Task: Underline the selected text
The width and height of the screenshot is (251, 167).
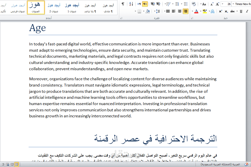Action: [x=241, y=11]
